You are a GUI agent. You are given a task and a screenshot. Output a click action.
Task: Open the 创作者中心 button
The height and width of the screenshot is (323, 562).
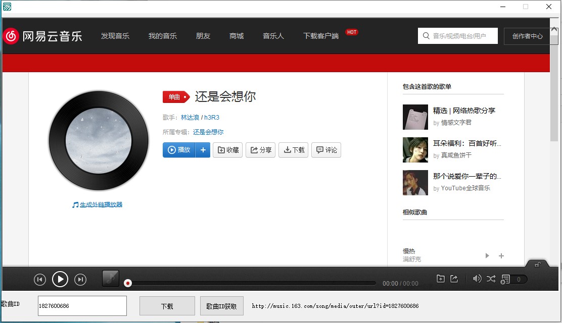[x=527, y=36]
